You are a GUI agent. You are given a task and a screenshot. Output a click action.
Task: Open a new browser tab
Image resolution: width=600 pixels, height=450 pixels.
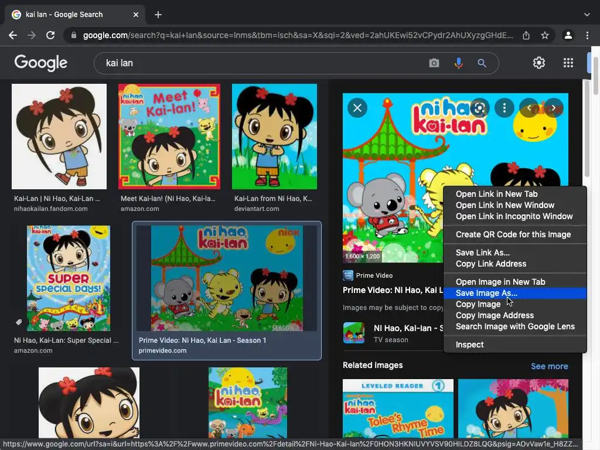pos(158,15)
